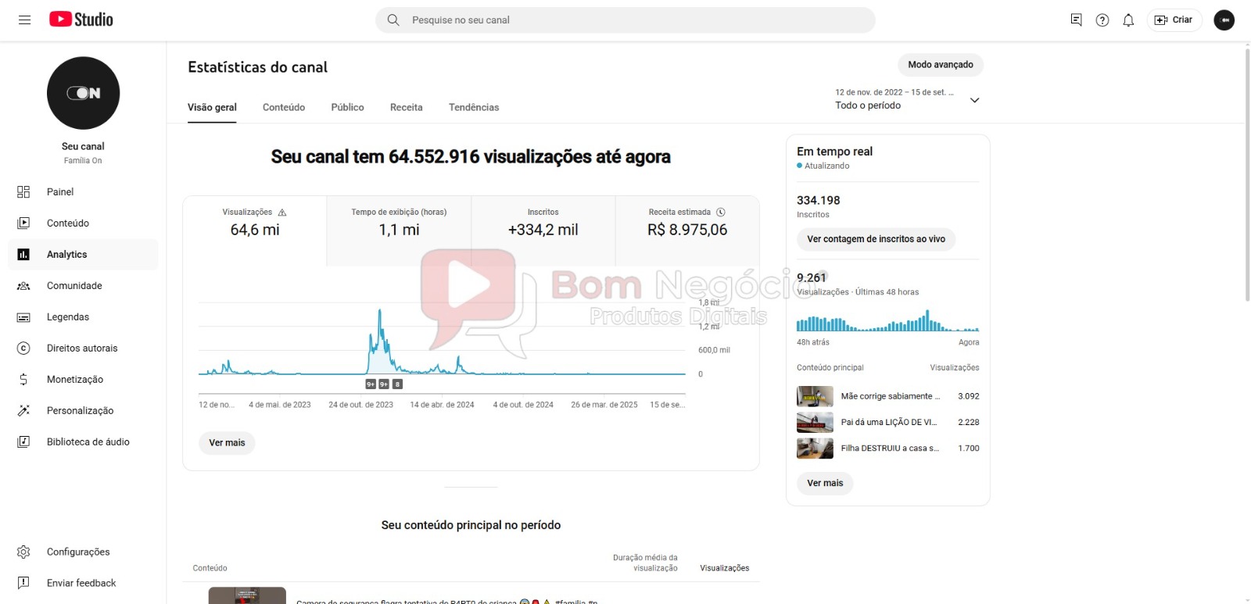Click the page vertical scrollbar

pyautogui.click(x=1247, y=176)
